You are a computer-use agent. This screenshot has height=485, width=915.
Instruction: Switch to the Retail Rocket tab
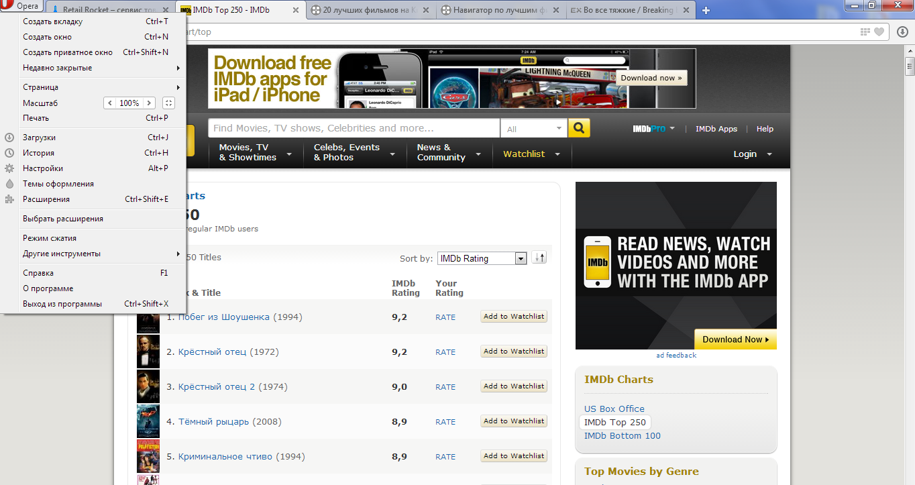[109, 10]
